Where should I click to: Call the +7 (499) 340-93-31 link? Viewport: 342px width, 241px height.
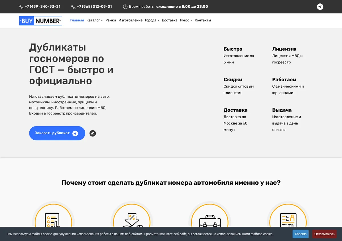pos(42,7)
